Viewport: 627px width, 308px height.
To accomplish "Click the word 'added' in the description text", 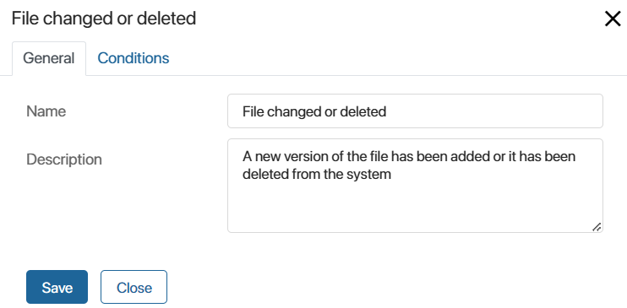I will click(x=471, y=156).
